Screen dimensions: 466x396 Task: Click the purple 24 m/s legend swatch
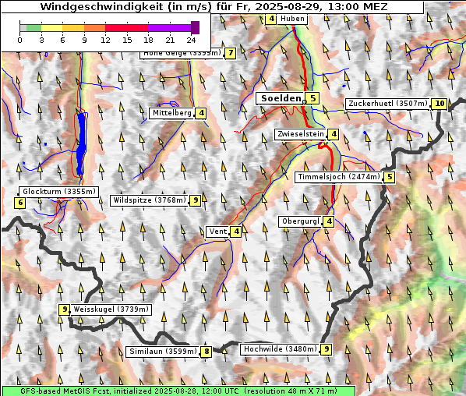coord(195,27)
